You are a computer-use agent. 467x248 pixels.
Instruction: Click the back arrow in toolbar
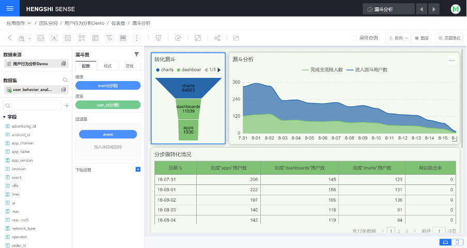pos(10,38)
